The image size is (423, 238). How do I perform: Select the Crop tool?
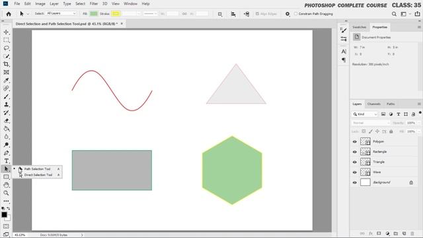click(x=6, y=64)
